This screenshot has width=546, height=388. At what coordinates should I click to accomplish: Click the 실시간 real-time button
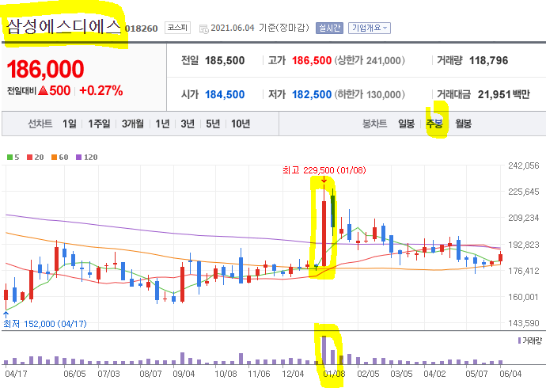coord(329,28)
